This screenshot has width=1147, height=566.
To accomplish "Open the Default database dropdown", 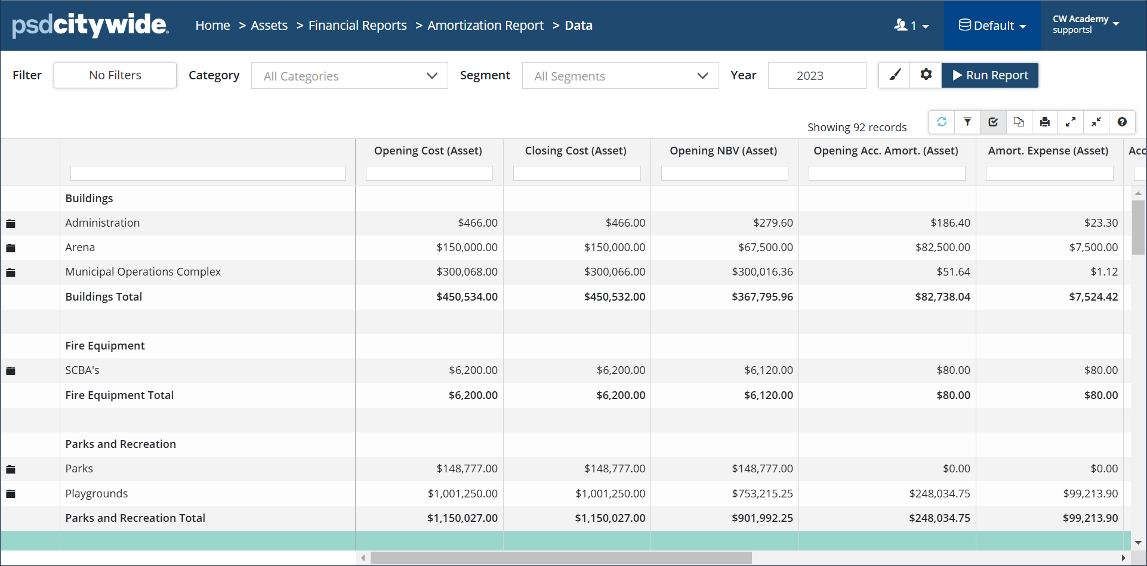I will coord(992,26).
